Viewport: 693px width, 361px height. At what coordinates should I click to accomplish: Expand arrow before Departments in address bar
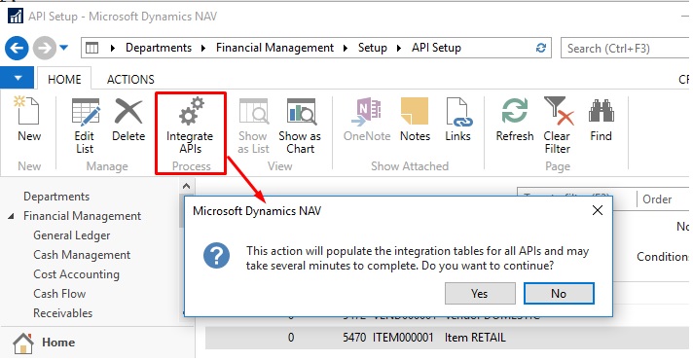click(x=113, y=48)
